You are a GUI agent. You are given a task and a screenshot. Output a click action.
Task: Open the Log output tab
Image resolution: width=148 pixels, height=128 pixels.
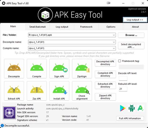click(62, 27)
